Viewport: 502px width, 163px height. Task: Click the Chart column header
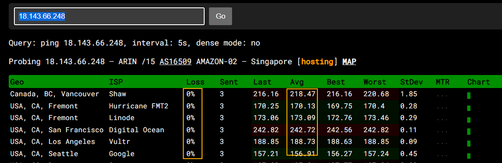pos(478,82)
